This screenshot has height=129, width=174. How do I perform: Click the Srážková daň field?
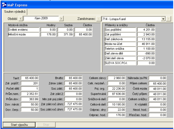tap(116, 99)
